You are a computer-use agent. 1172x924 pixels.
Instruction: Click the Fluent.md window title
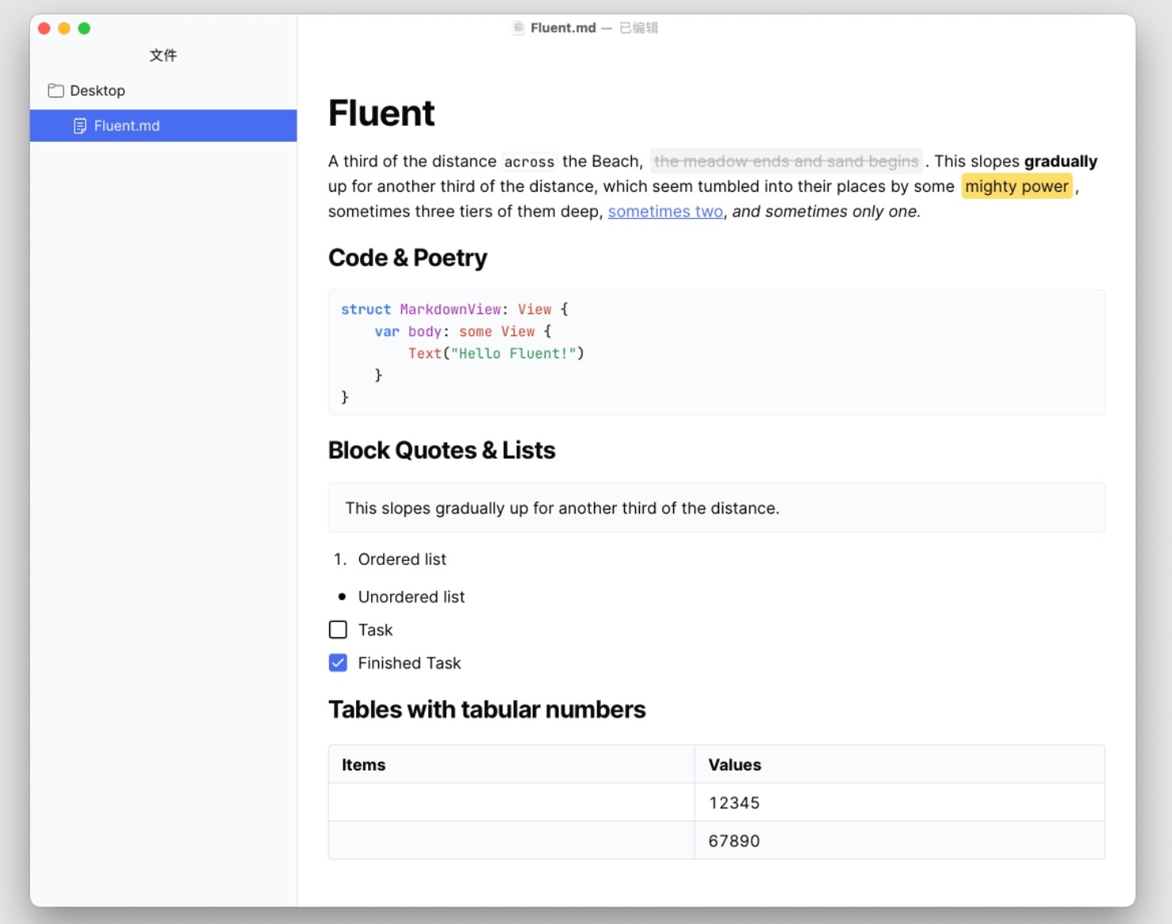(x=563, y=28)
